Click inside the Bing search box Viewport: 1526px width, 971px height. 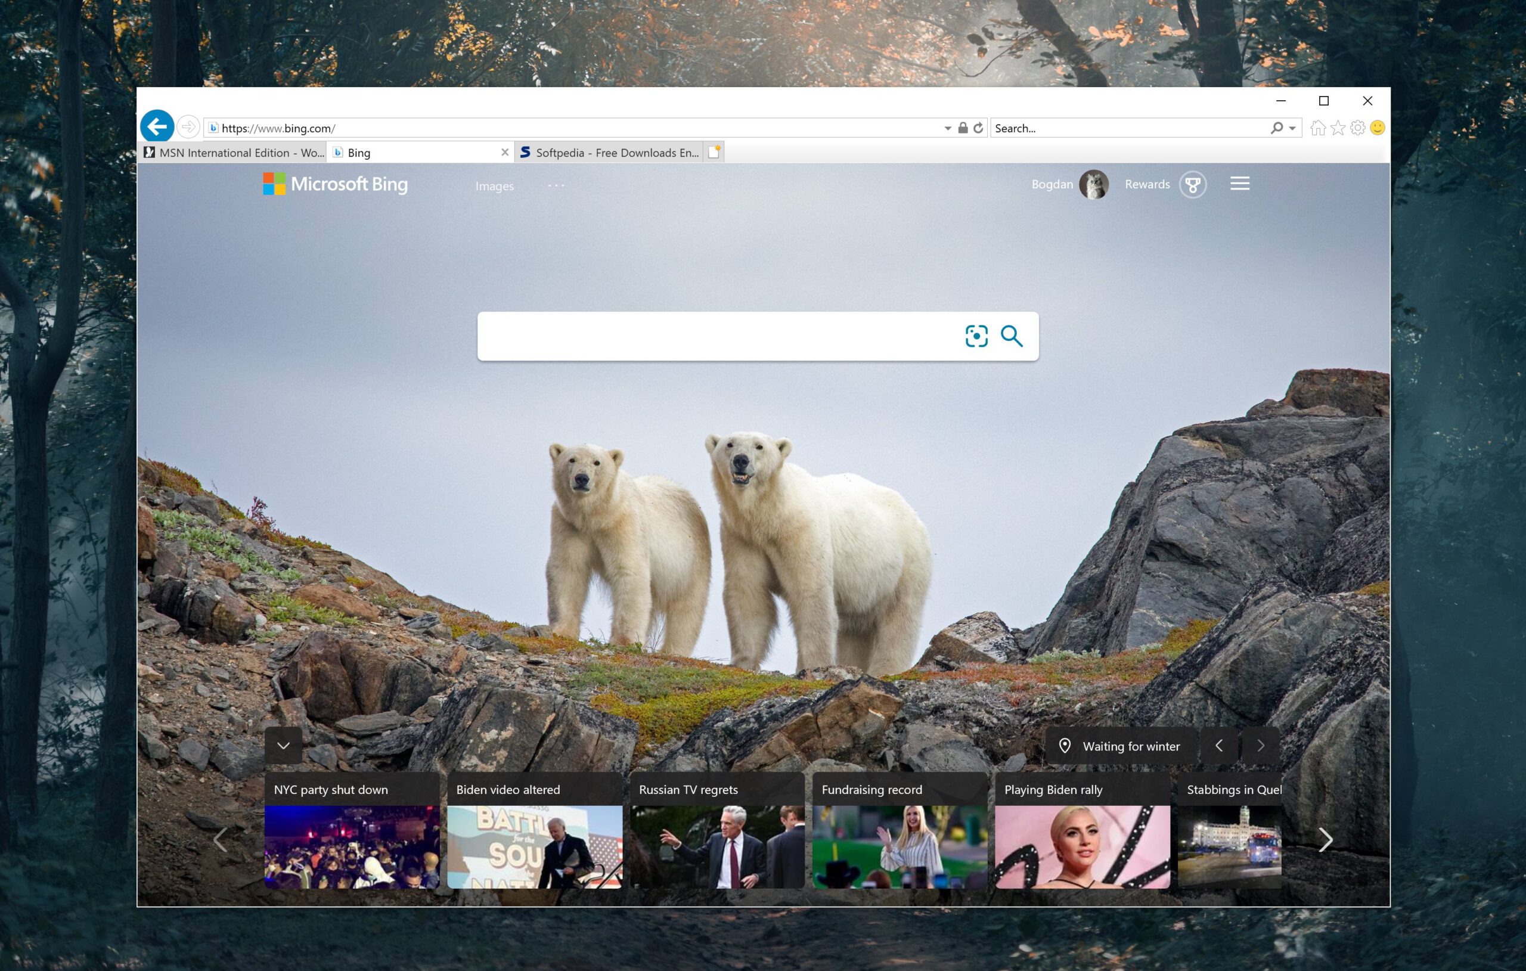(x=716, y=336)
